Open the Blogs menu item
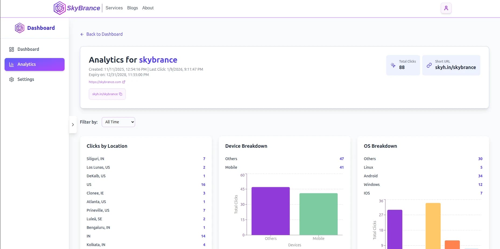This screenshot has width=500, height=249. point(132,8)
